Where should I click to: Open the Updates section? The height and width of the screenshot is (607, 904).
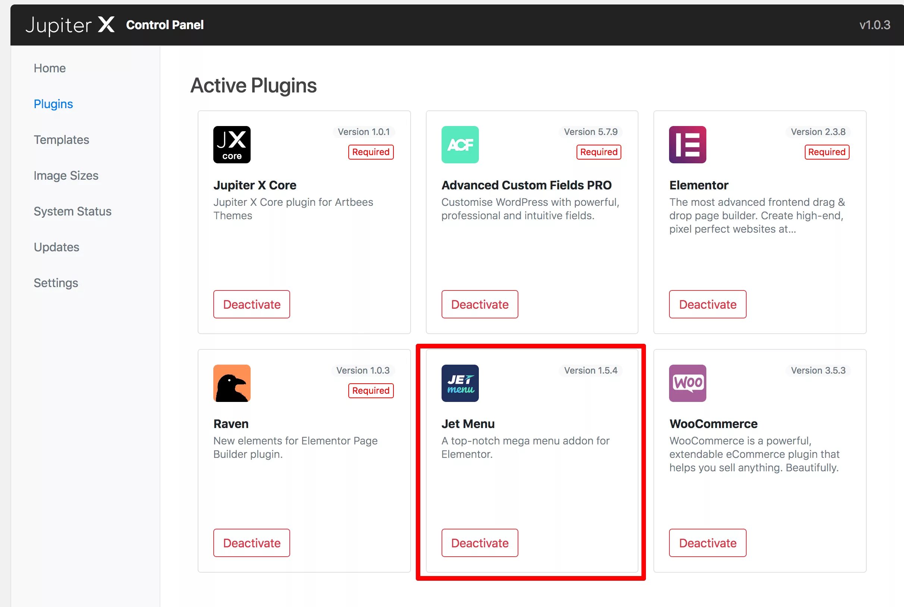pos(56,247)
